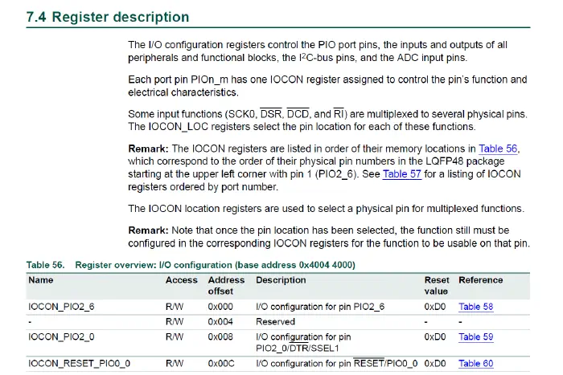Image resolution: width=563 pixels, height=375 pixels.
Task: Select the Name column header
Action: 41,280
